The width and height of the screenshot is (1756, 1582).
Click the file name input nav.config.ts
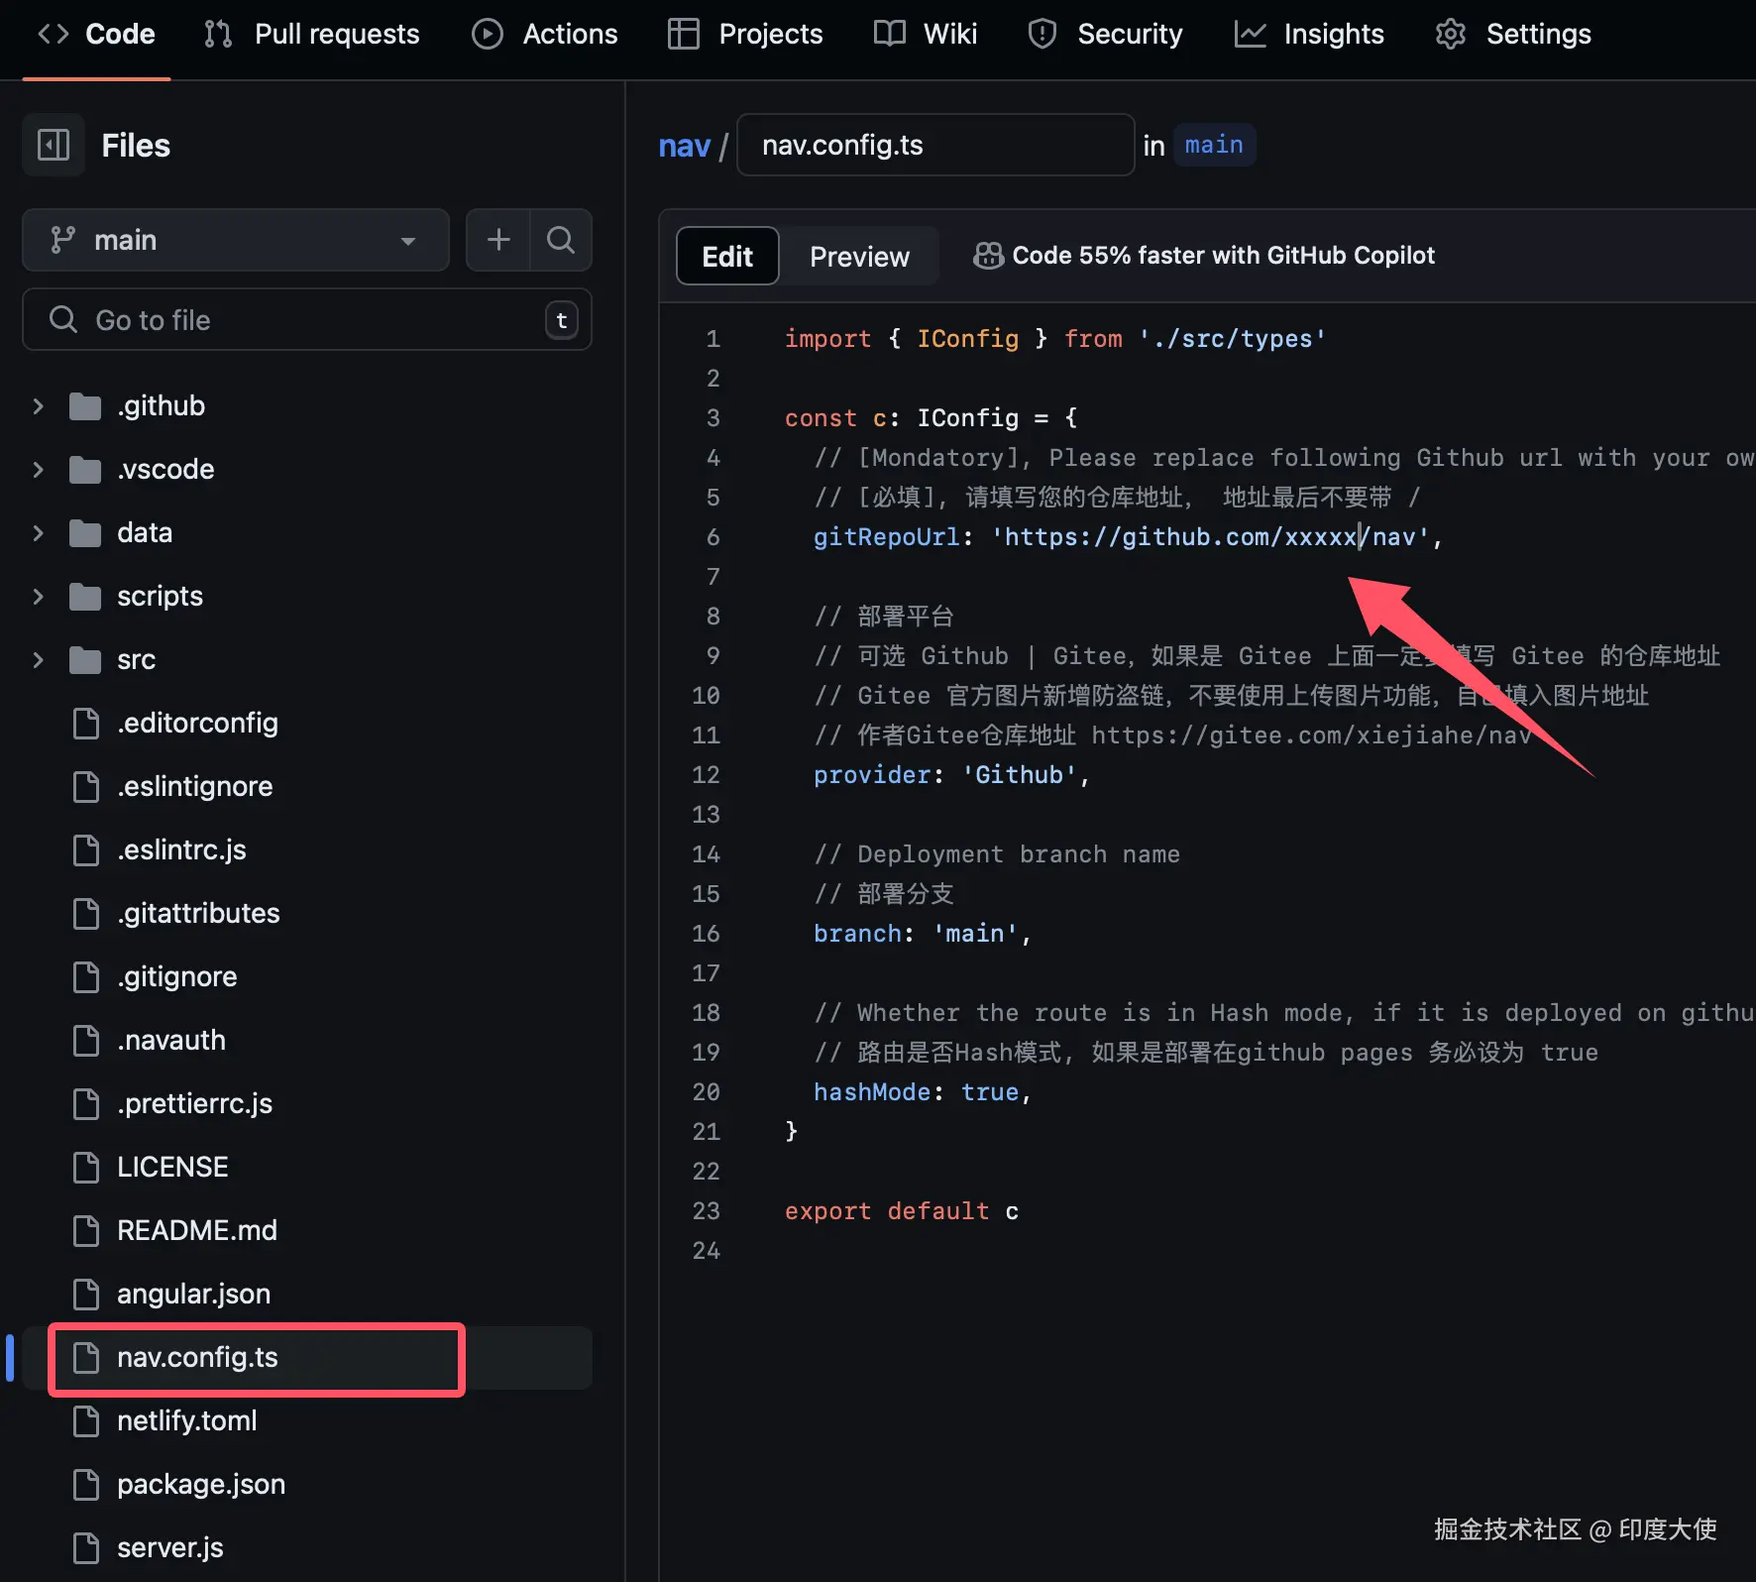(935, 145)
